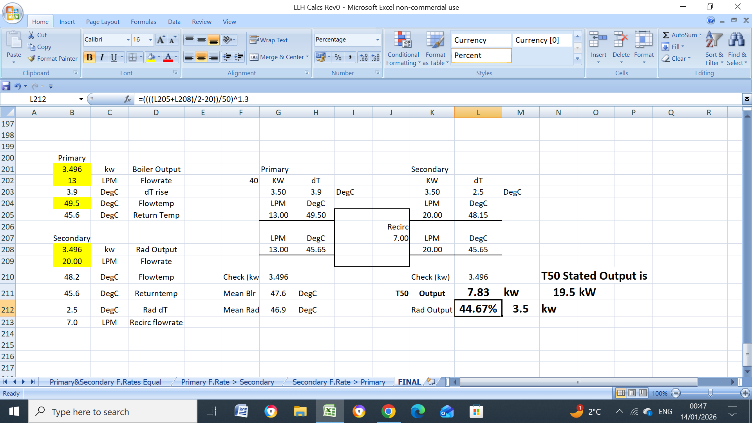This screenshot has width=752, height=423.
Task: Toggle Italic formatting
Action: tap(101, 57)
